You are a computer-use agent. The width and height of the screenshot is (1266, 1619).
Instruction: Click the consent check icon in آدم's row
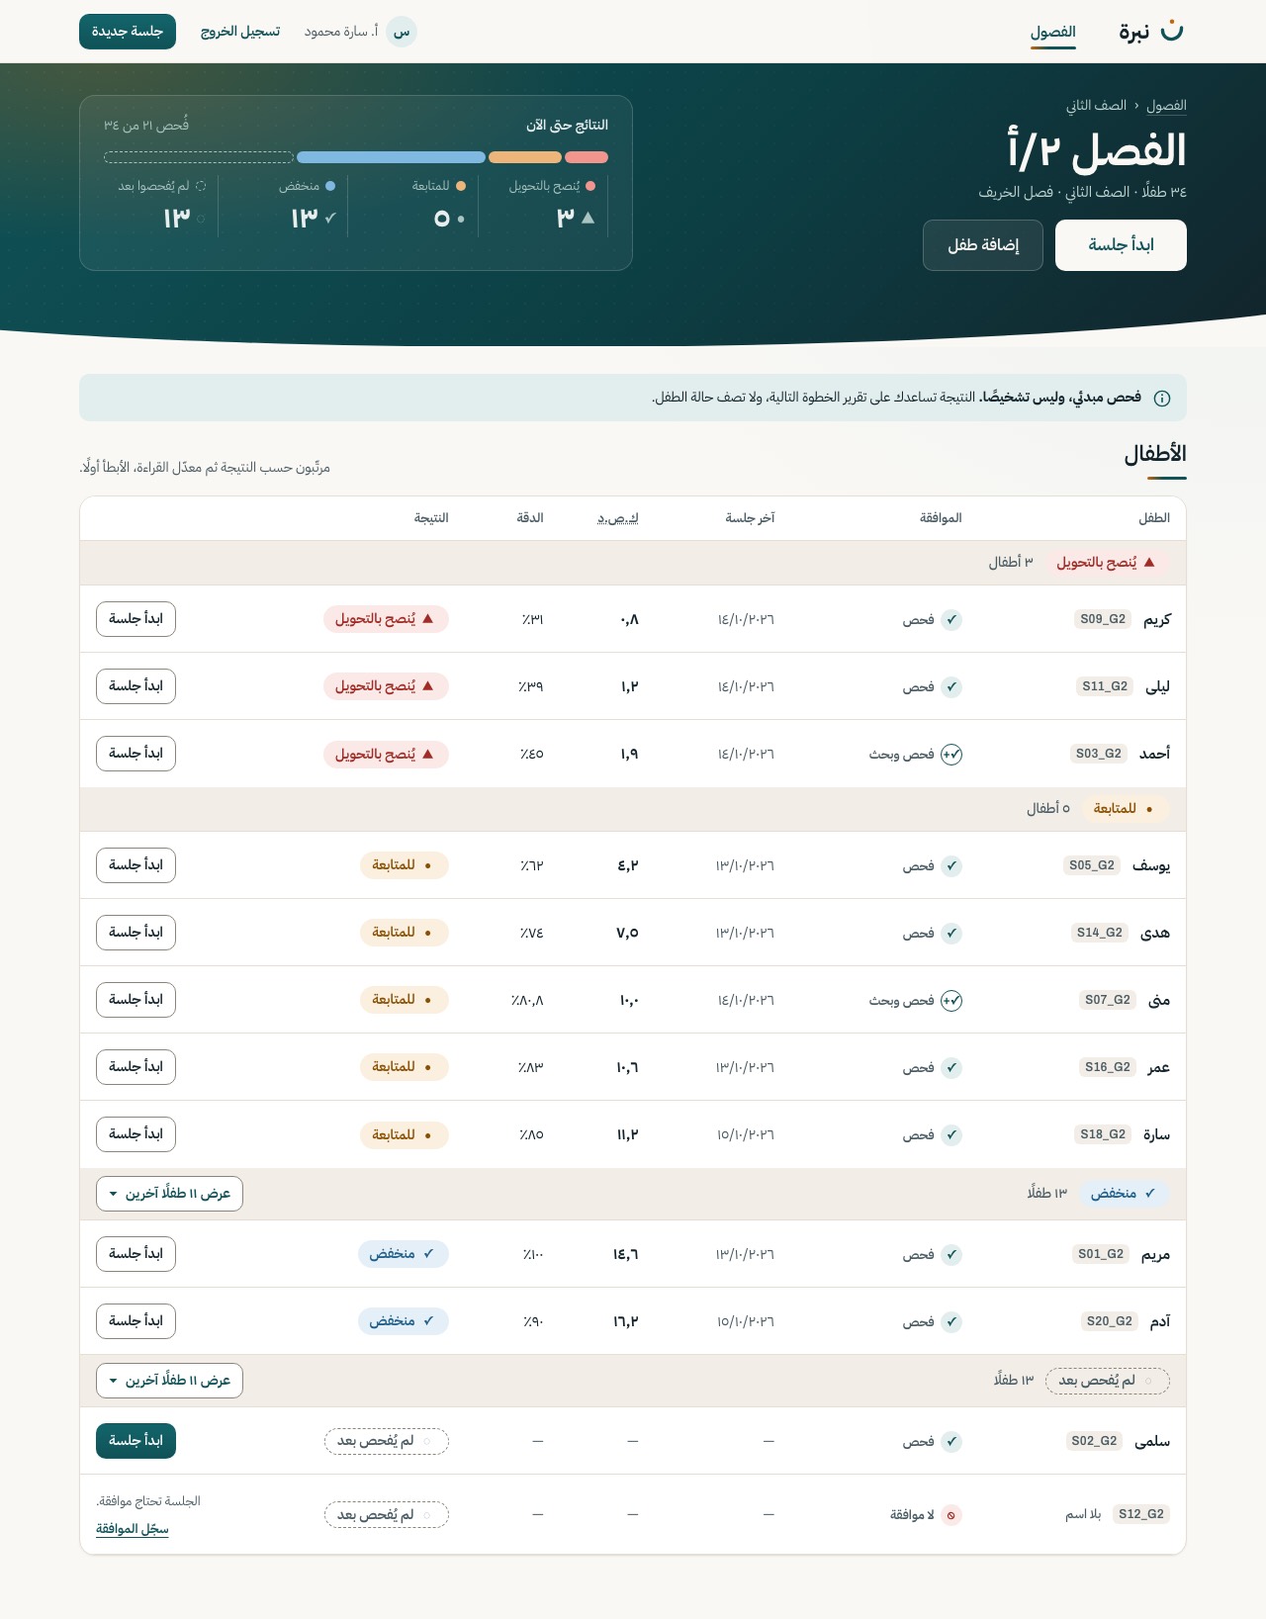click(951, 1322)
